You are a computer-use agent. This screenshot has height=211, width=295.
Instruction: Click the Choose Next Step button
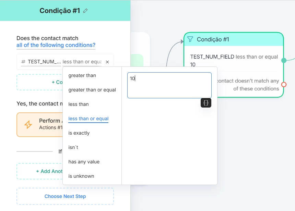click(x=65, y=196)
